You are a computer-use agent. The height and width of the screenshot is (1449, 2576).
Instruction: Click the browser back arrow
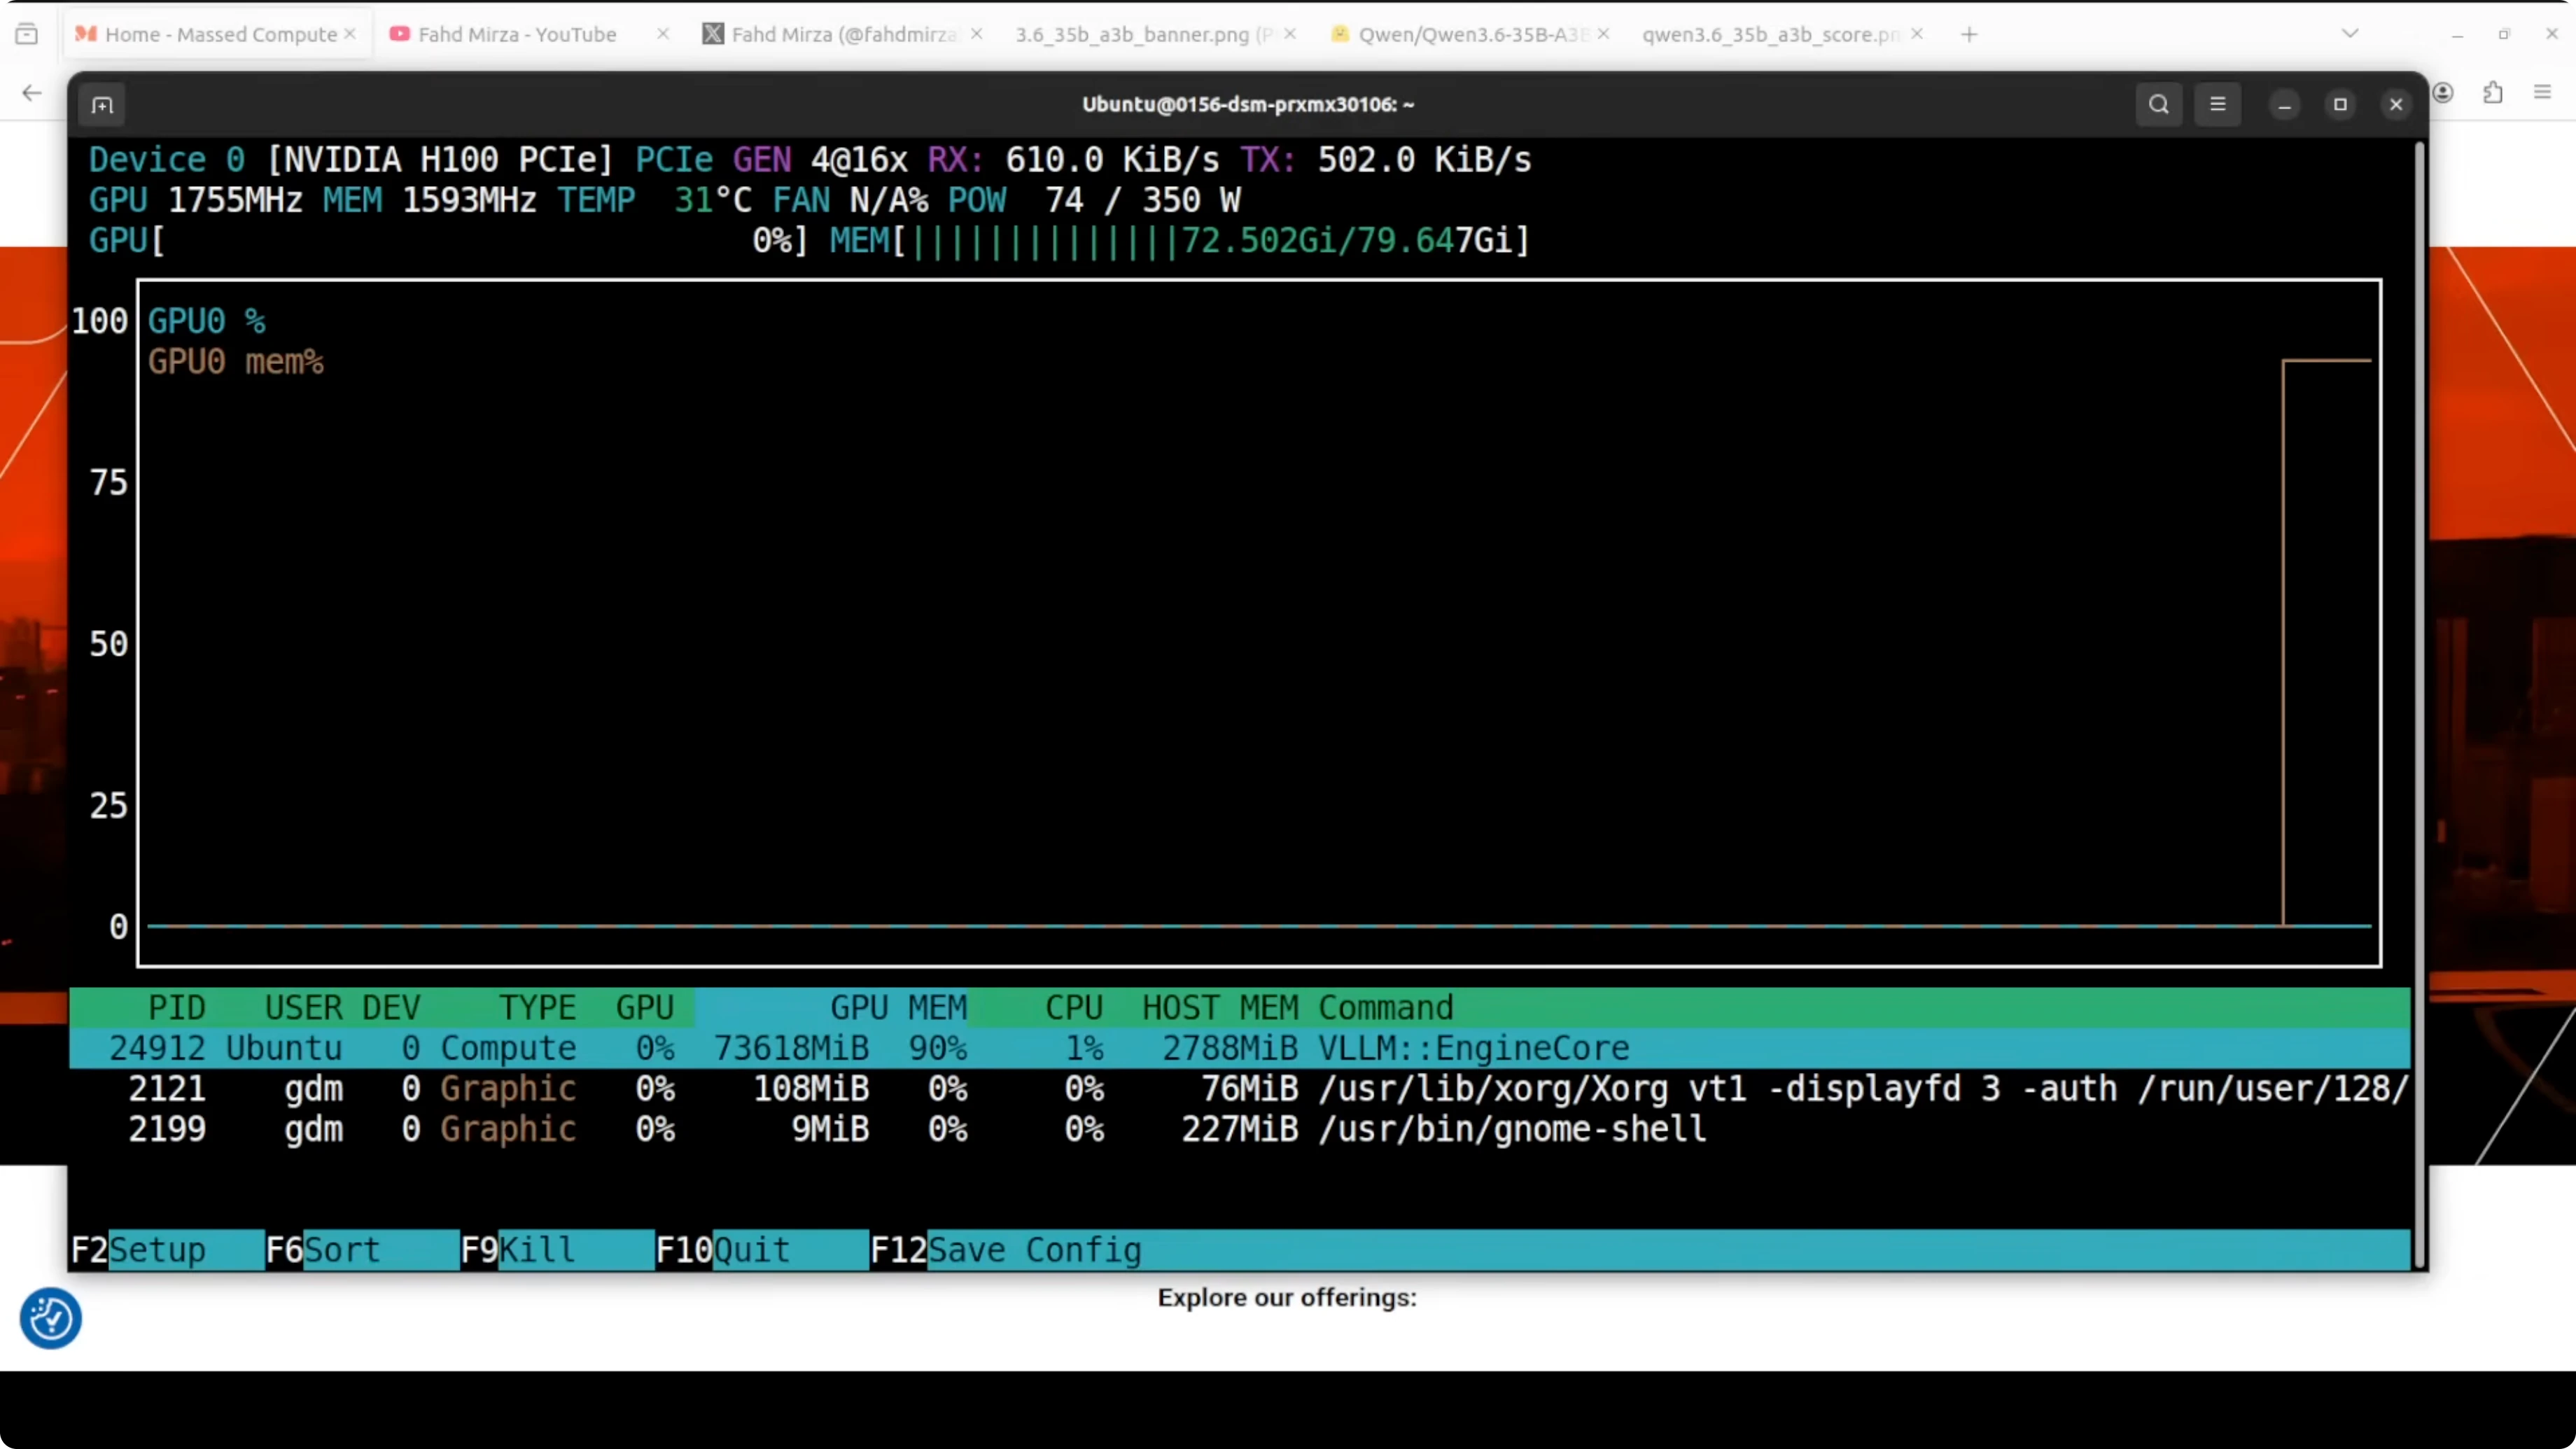pyautogui.click(x=32, y=93)
